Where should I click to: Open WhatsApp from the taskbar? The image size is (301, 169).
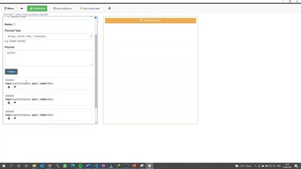65,166
